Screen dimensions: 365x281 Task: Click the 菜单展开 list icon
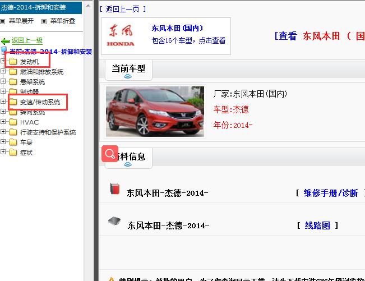tap(3, 22)
